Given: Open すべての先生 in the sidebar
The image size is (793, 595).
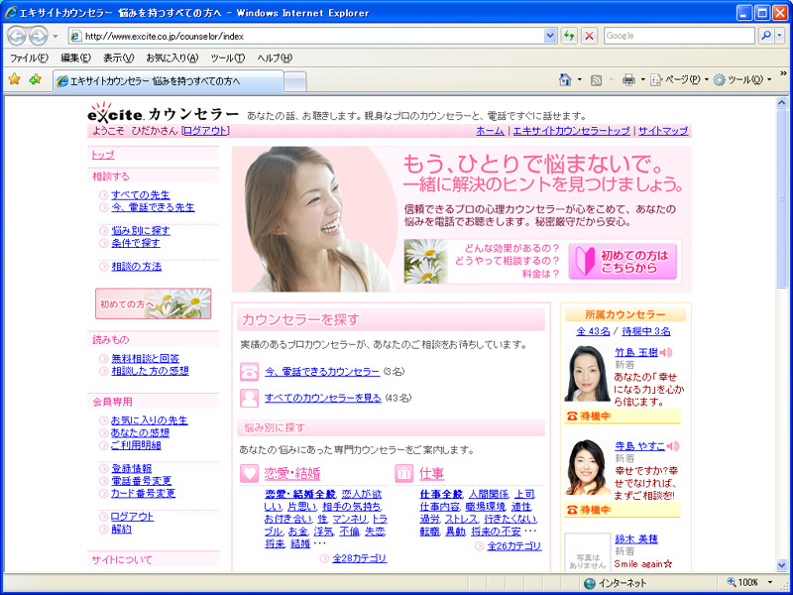Looking at the screenshot, I should (x=141, y=194).
